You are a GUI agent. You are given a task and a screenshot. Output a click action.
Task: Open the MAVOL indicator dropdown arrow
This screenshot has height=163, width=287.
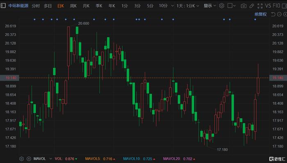(x=51, y=159)
